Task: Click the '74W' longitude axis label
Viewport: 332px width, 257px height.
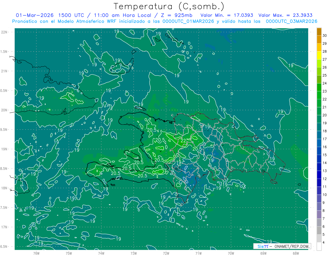Action: (101, 253)
